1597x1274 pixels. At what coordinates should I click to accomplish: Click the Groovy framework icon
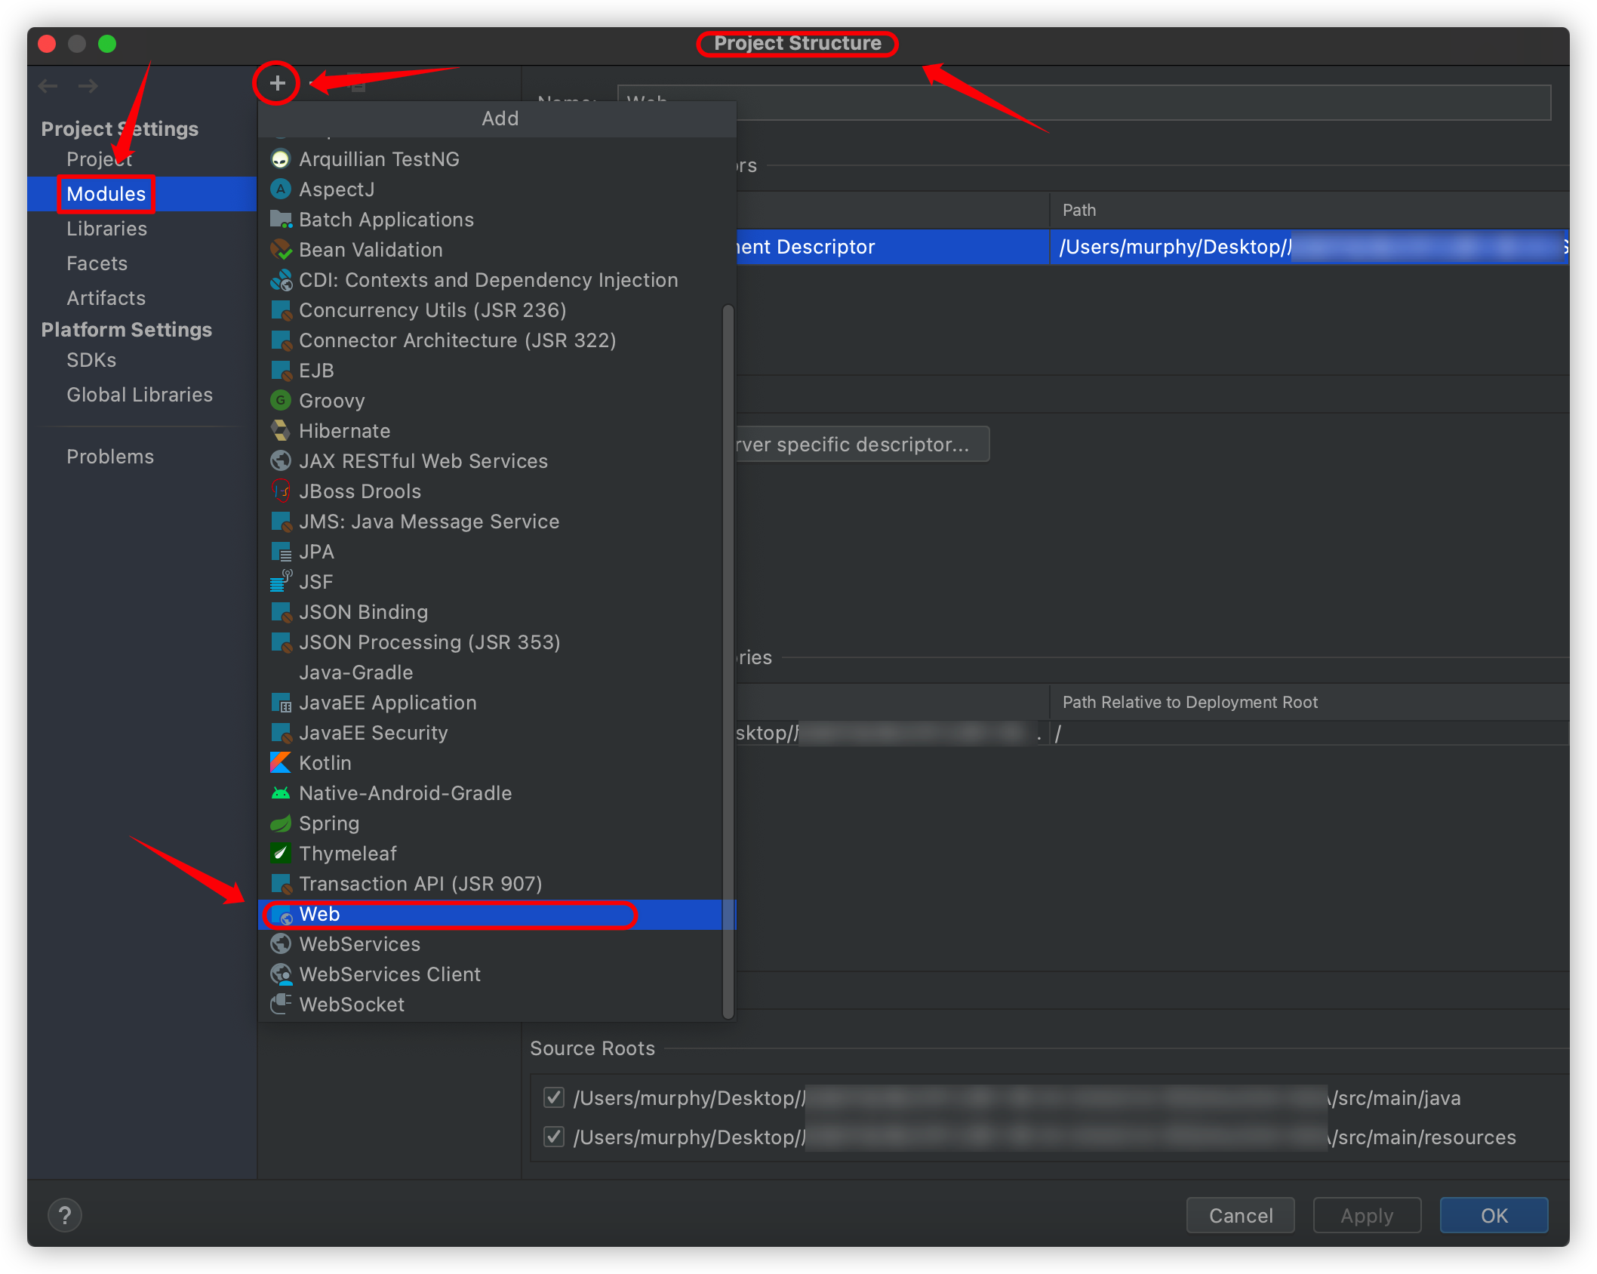click(x=279, y=402)
